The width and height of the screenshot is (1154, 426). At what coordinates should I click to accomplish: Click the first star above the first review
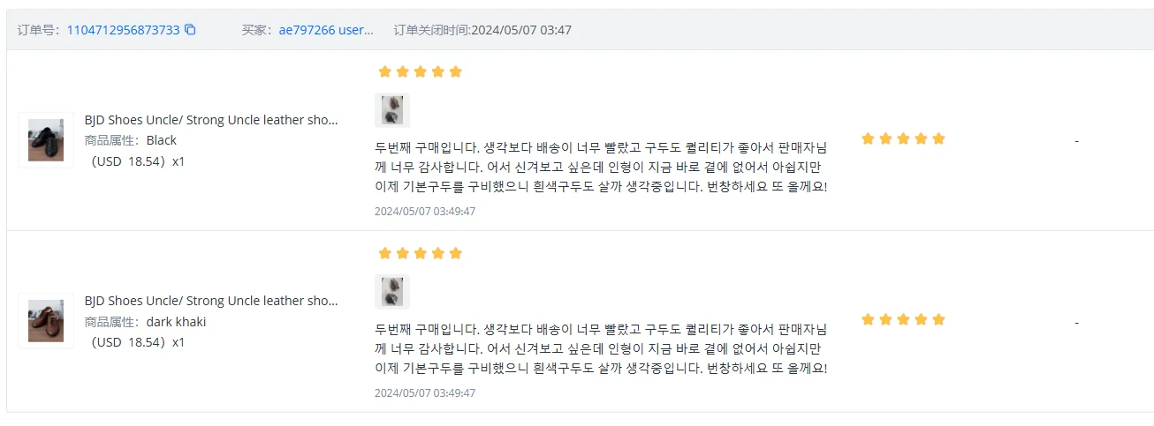click(384, 71)
